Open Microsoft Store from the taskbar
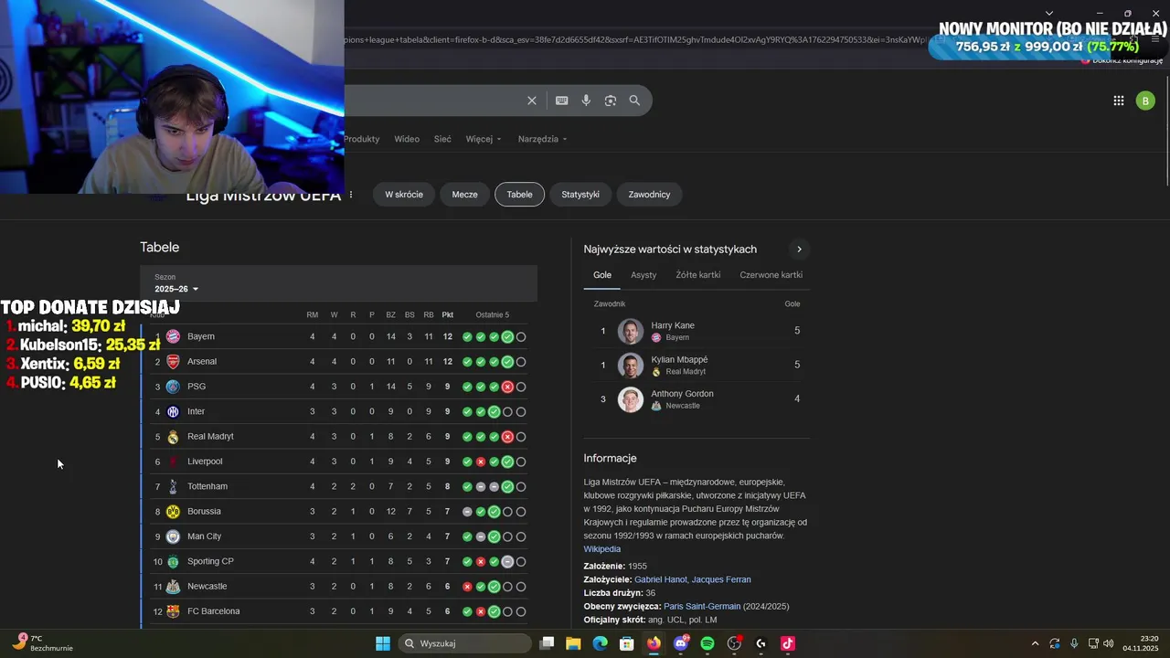Screen dimensions: 1170x658 [x=627, y=643]
